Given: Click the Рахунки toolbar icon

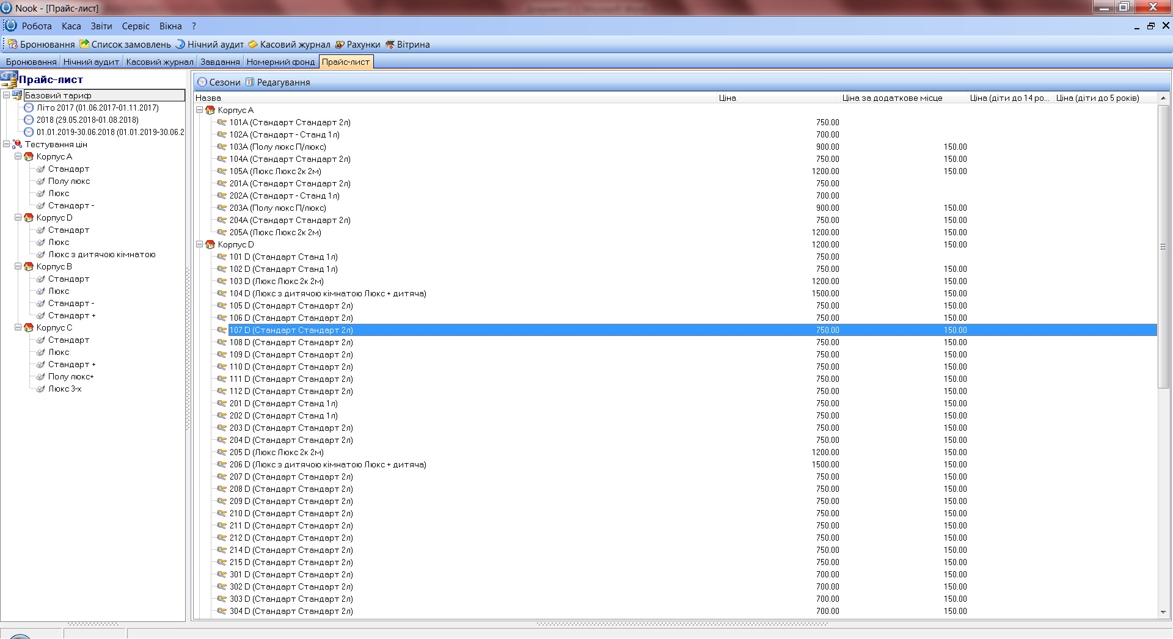Looking at the screenshot, I should [340, 45].
